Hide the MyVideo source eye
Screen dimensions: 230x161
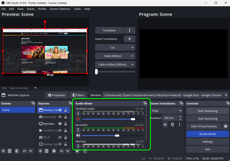point(60,124)
